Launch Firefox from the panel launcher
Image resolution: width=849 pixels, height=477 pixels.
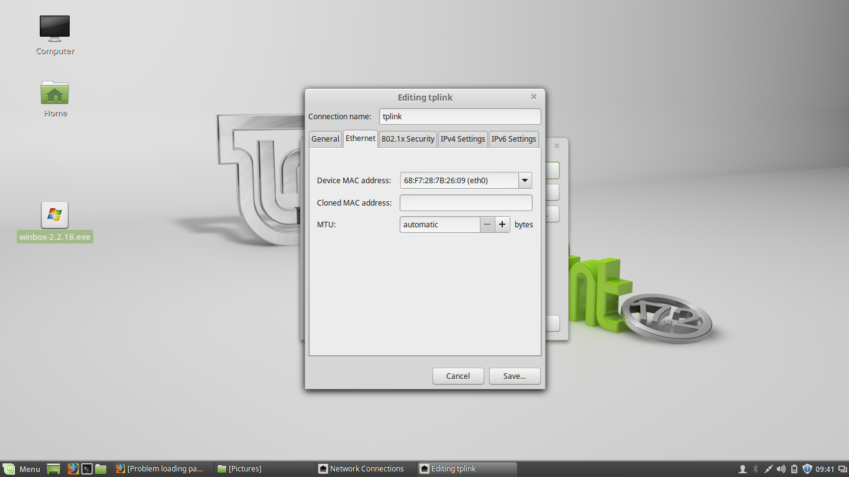[x=73, y=469]
